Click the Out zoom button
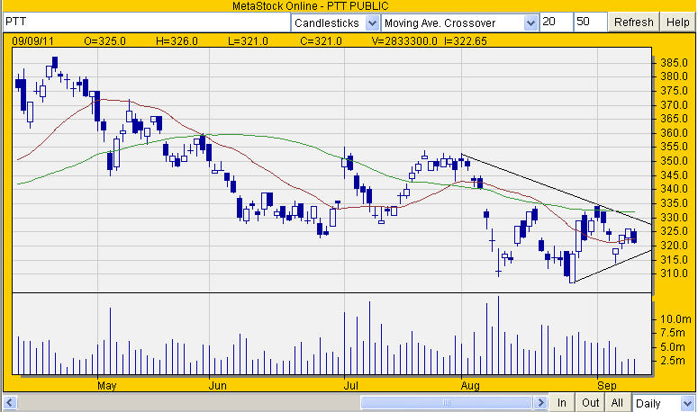The image size is (698, 412). 590,403
